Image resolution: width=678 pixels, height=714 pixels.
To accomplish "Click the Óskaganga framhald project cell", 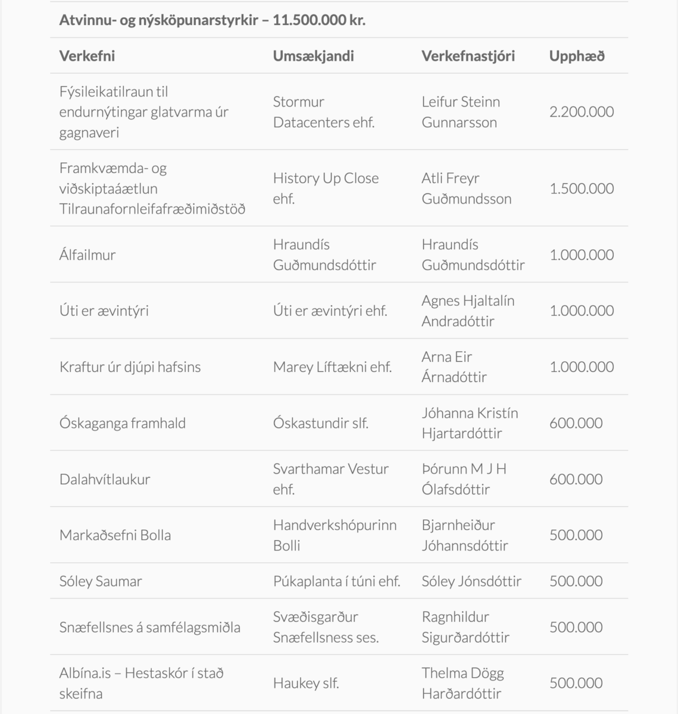I will pos(123,423).
